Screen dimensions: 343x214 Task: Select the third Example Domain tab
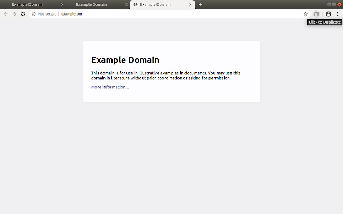pyautogui.click(x=162, y=5)
